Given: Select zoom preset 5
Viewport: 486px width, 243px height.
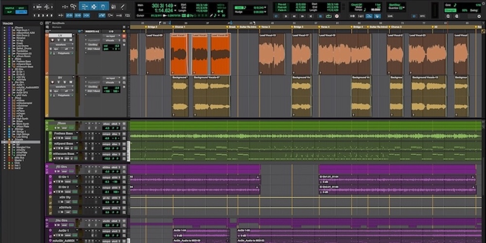Looking at the screenshot, I should point(52,15).
